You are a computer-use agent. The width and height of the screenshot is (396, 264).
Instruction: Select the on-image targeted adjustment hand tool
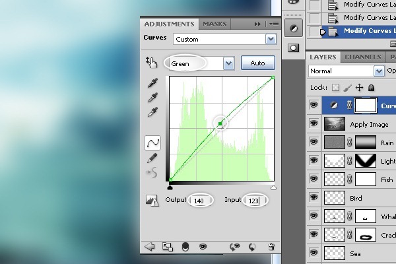[151, 62]
